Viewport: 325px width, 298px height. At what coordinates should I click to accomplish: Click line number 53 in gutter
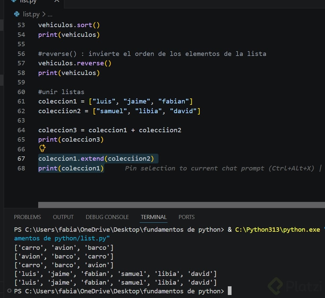point(21,25)
